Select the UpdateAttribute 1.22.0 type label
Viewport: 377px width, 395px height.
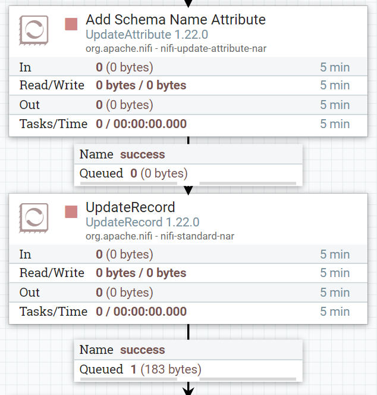point(147,35)
